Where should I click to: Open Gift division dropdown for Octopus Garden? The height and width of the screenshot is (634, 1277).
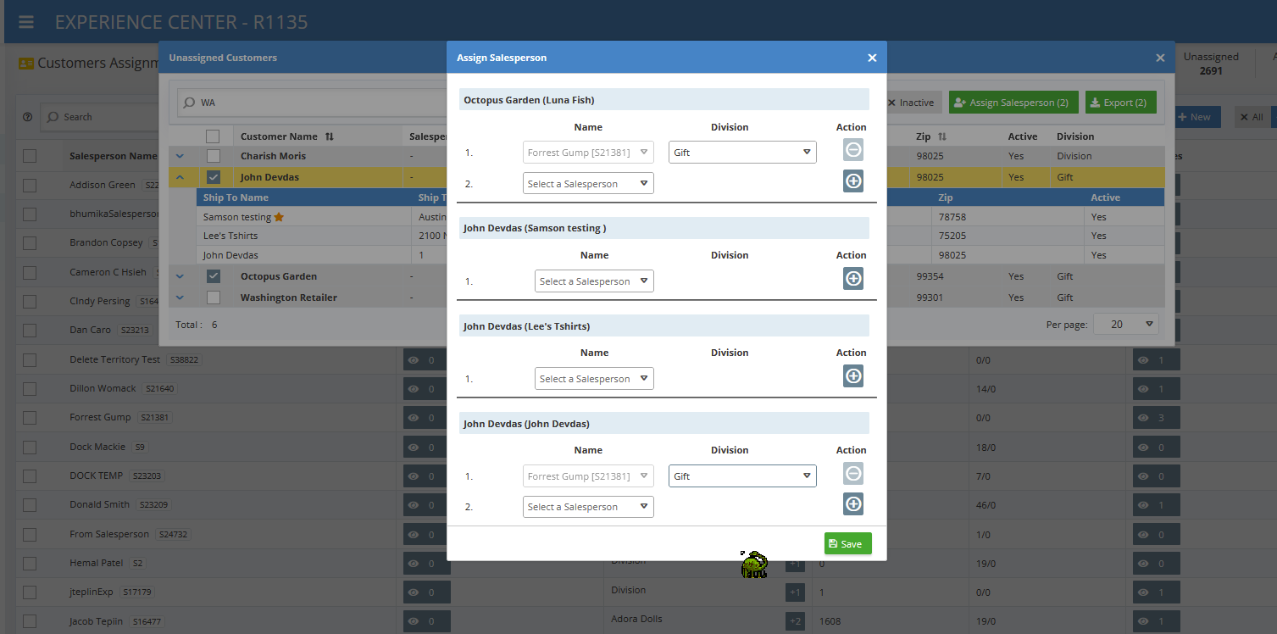(x=741, y=153)
